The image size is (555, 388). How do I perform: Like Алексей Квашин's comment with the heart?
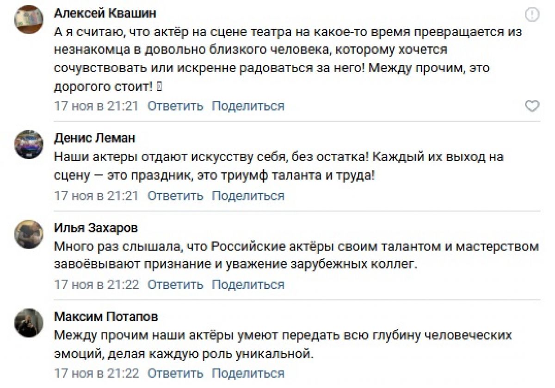tap(532, 106)
